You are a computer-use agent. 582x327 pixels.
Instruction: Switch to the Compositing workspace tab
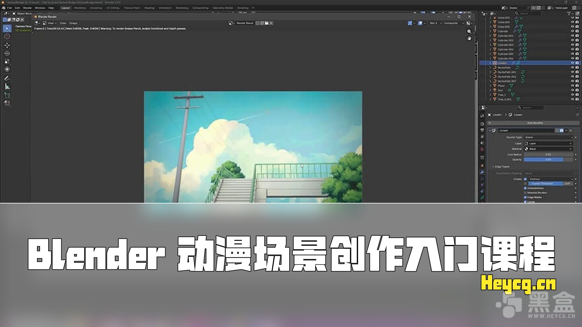[x=200, y=8]
